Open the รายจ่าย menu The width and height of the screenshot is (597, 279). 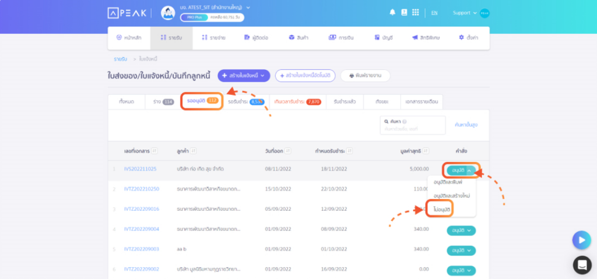pos(213,38)
